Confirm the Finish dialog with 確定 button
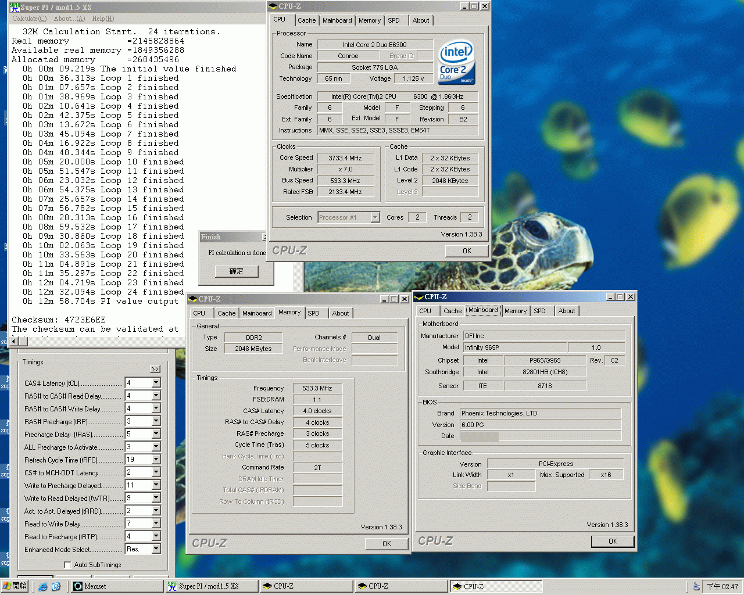Image resolution: width=744 pixels, height=595 pixels. (x=236, y=271)
